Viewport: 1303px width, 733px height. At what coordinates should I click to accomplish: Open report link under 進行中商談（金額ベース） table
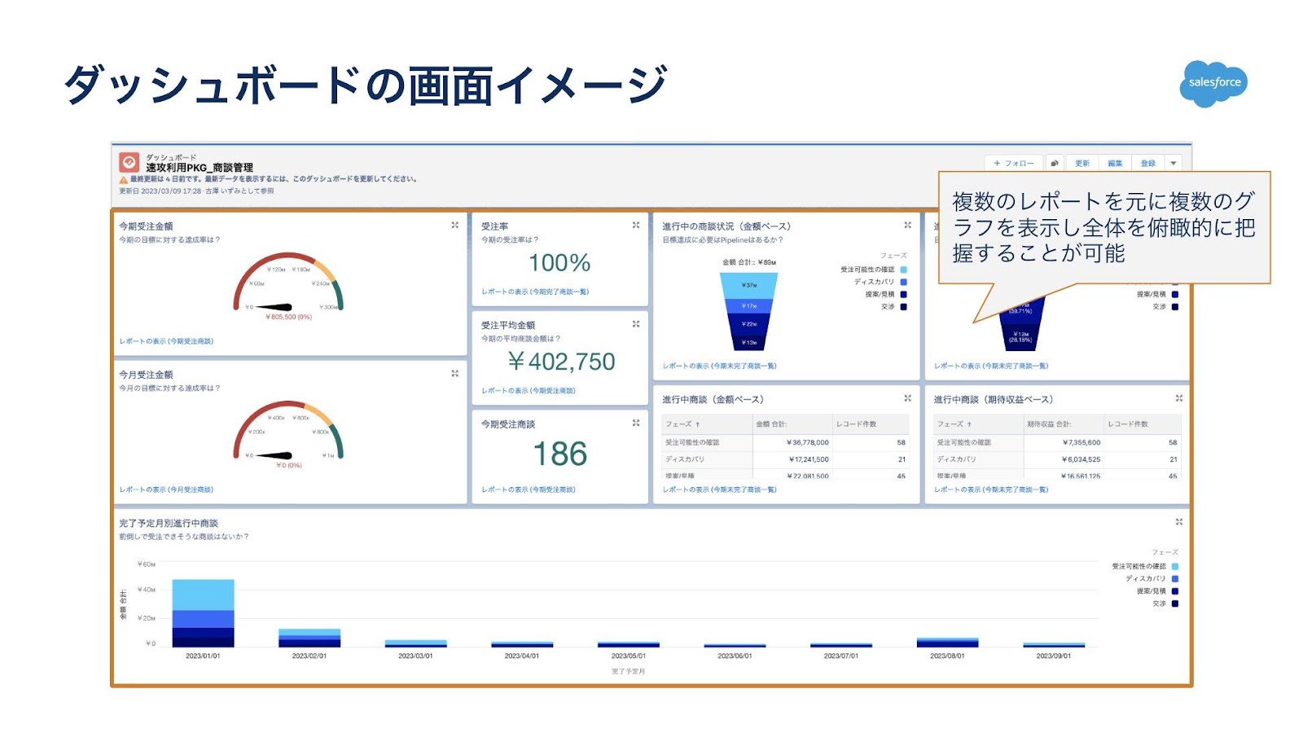719,489
